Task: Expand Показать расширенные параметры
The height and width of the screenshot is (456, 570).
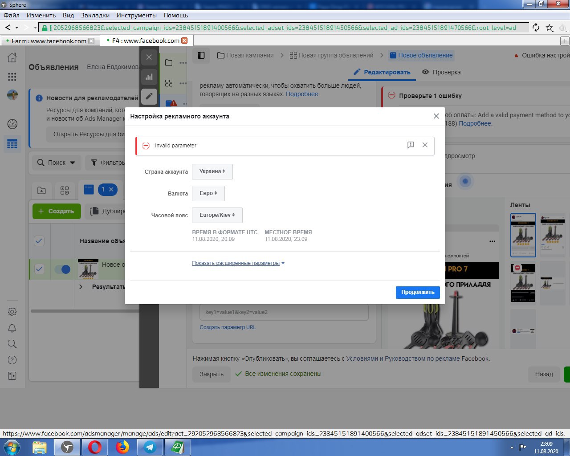Action: [238, 263]
